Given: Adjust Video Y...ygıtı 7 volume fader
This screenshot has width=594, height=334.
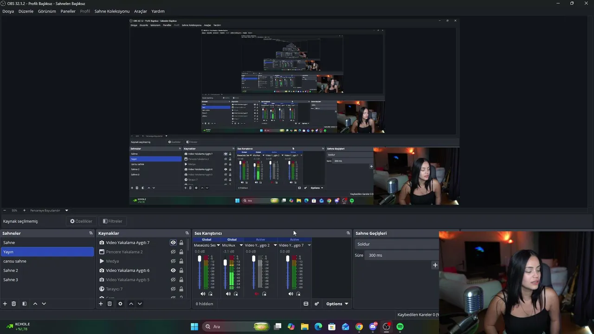Looking at the screenshot, I should [287, 259].
